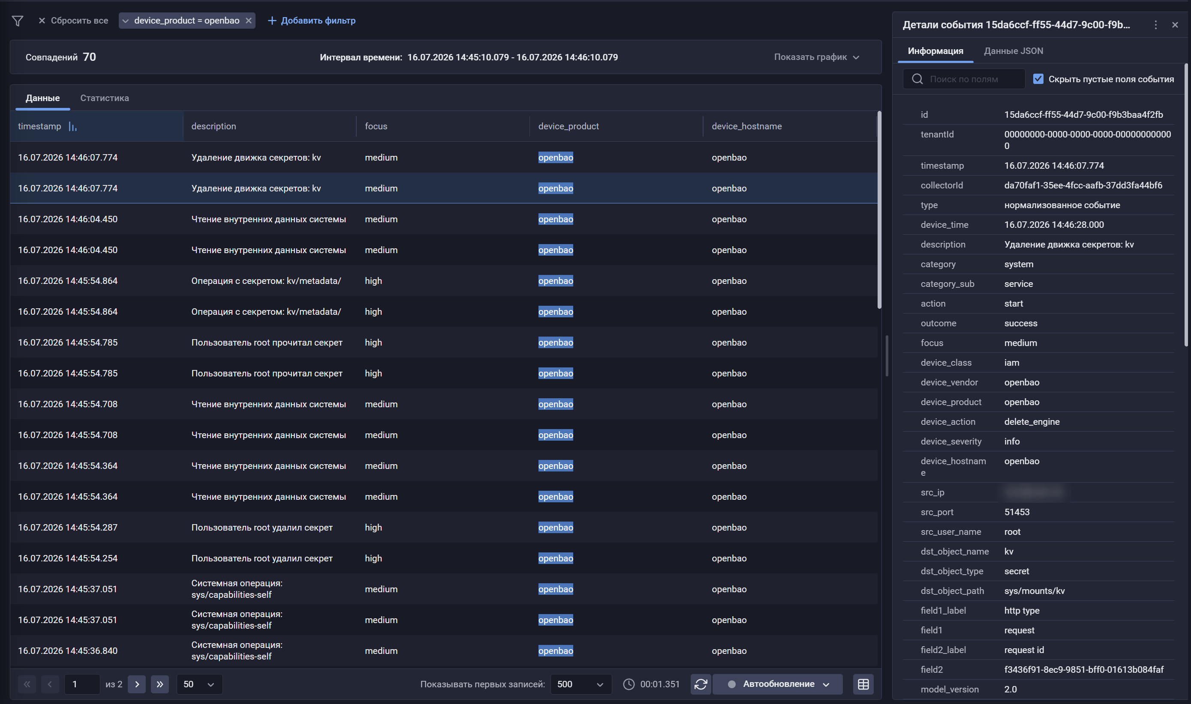Click the description column header
The height and width of the screenshot is (704, 1191).
(x=214, y=126)
